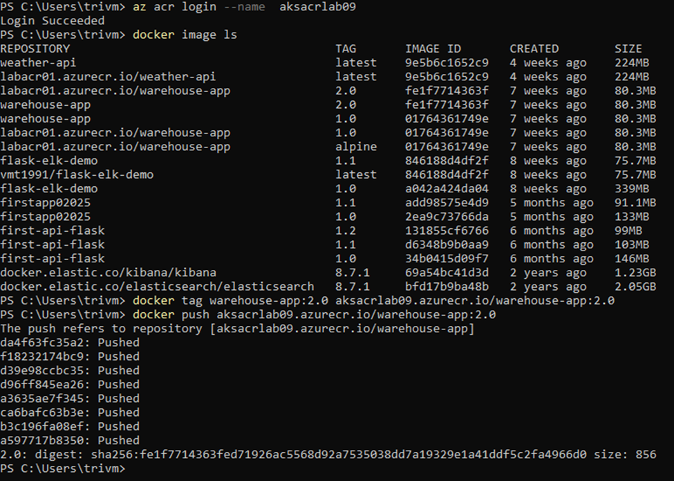674x481 pixels.
Task: Click image ID 'd6348b9b0aa9'
Action: point(447,244)
